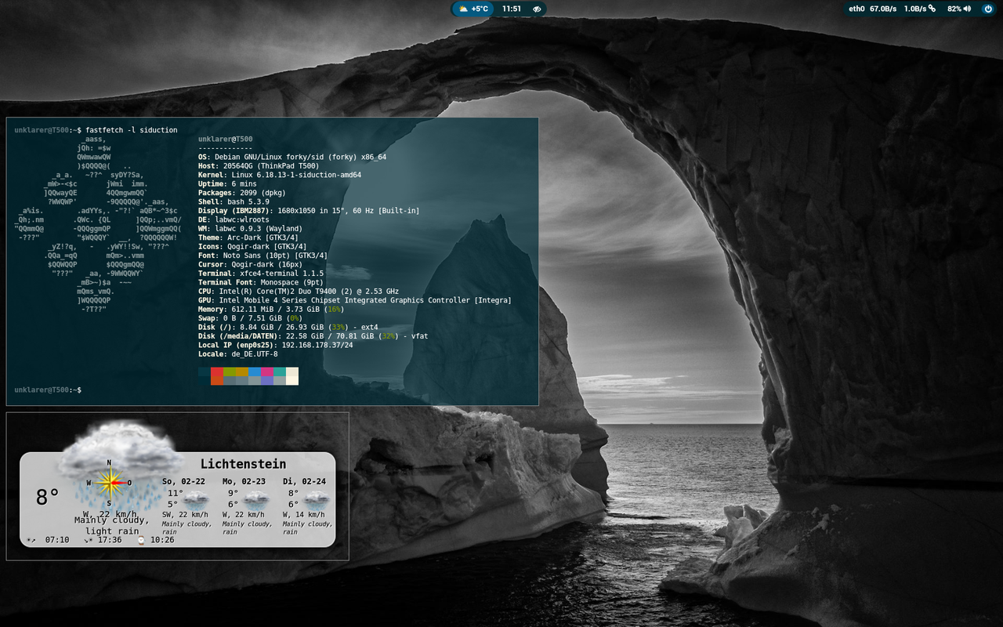1003x627 pixels.
Task: Click the sunrise icon next to 07:10
Action: coord(31,540)
